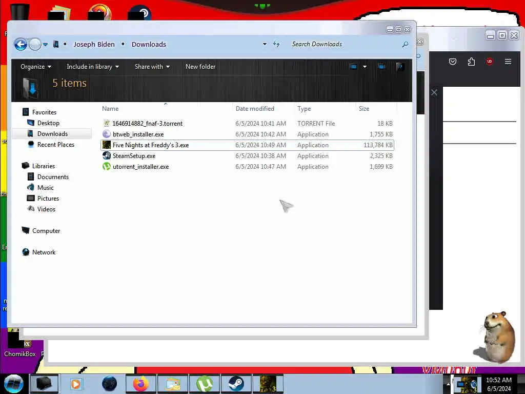Open Firefox Pocket save icon

(x=453, y=62)
